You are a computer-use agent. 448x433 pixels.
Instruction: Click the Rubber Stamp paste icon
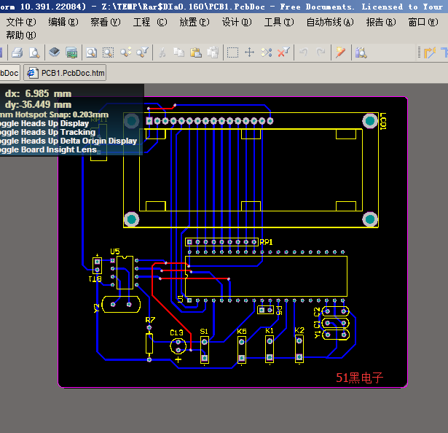pos(213,52)
